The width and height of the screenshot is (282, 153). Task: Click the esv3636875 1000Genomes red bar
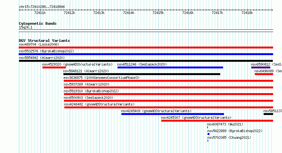[x=168, y=81]
